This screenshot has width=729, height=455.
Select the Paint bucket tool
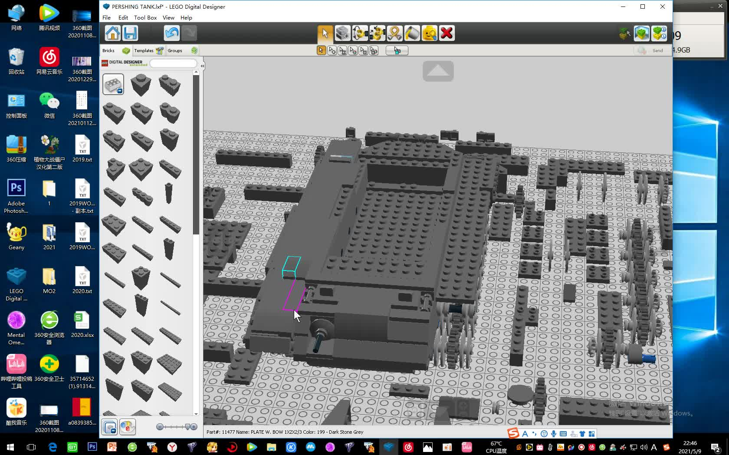412,33
